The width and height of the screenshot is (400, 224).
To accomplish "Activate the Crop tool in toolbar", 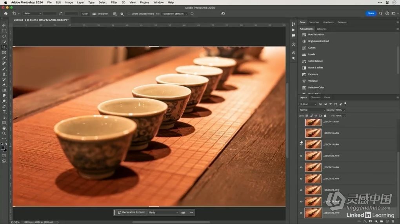I will pyautogui.click(x=4, y=47).
